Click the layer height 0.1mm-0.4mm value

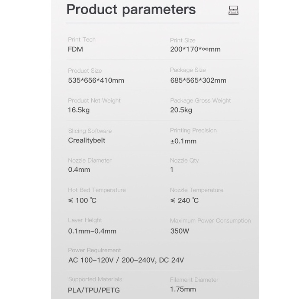(92, 231)
